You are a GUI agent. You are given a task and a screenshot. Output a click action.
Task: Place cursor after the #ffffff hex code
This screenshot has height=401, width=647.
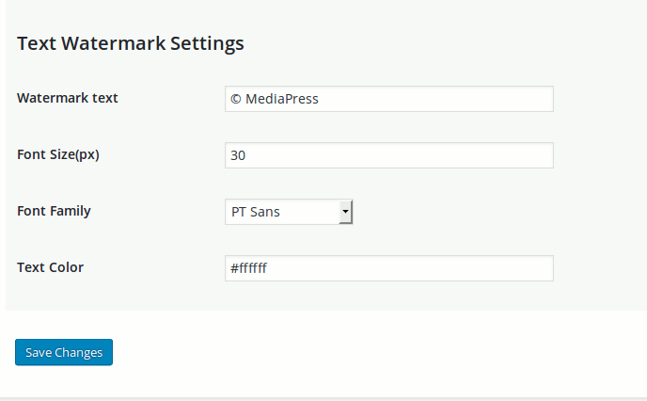coord(268,268)
